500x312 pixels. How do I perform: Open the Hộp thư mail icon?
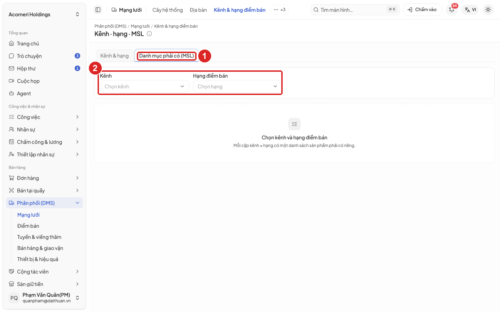click(x=11, y=69)
